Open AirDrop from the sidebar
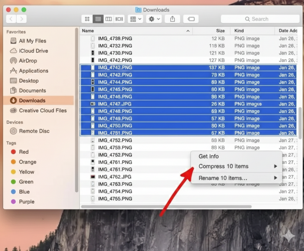 28,61
